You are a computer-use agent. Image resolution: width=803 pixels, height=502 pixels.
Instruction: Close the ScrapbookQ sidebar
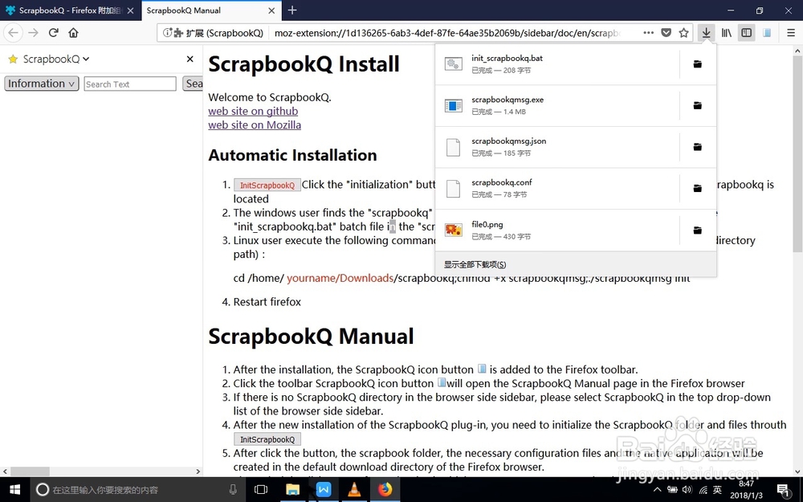pos(190,59)
